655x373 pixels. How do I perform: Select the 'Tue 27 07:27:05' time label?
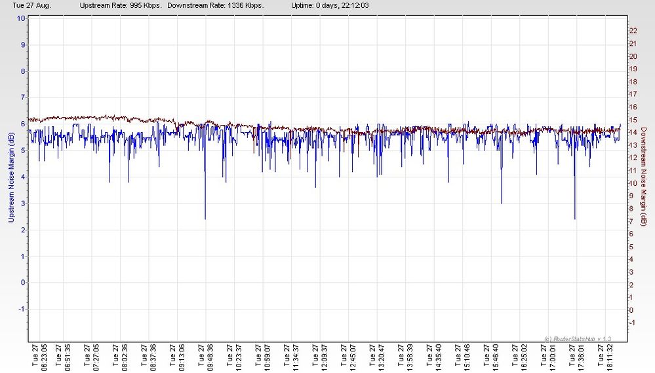[92, 357]
